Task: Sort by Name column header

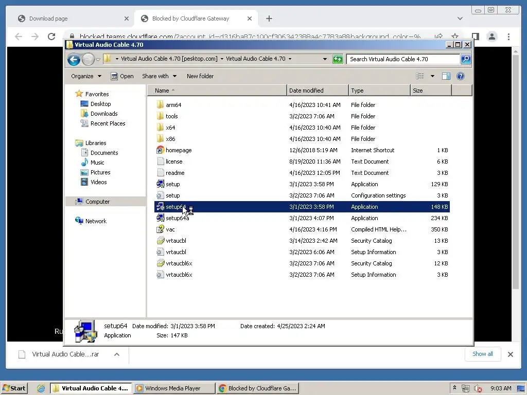Action: pos(217,91)
